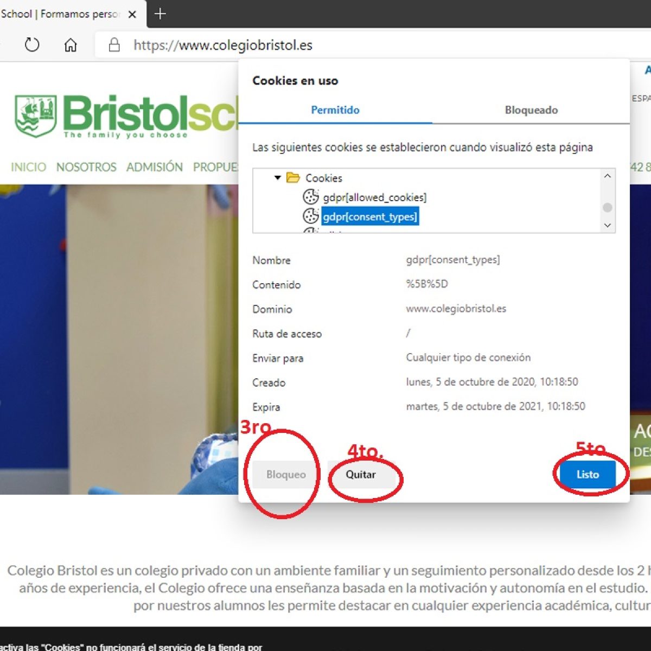
Task: Click the padlock site info icon
Action: (114, 44)
